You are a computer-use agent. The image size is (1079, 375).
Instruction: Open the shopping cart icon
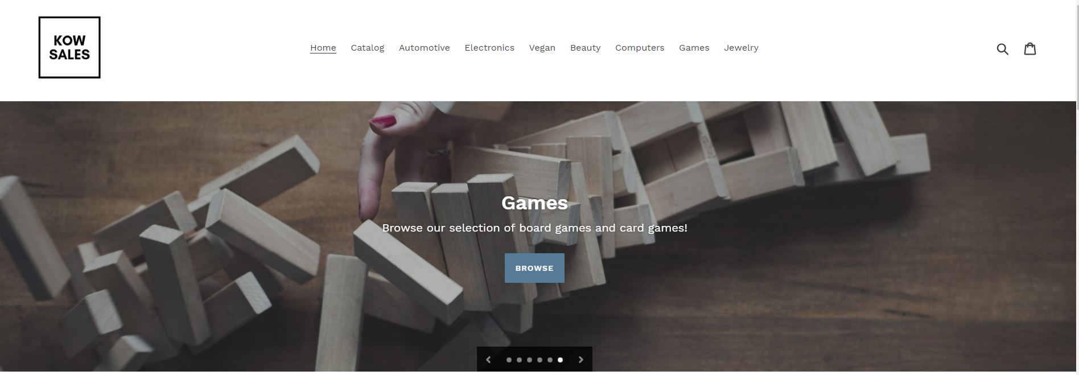[1030, 48]
